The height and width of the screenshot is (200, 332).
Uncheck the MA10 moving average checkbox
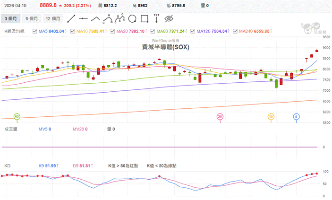pos(73,31)
